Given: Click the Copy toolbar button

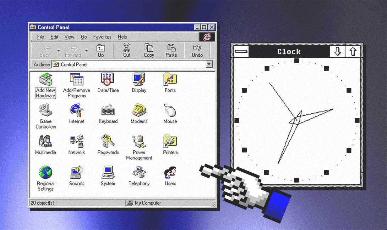Looking at the screenshot, I should pos(149,51).
